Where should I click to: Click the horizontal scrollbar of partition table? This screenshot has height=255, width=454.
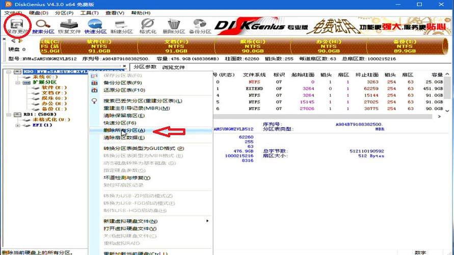click(323, 116)
